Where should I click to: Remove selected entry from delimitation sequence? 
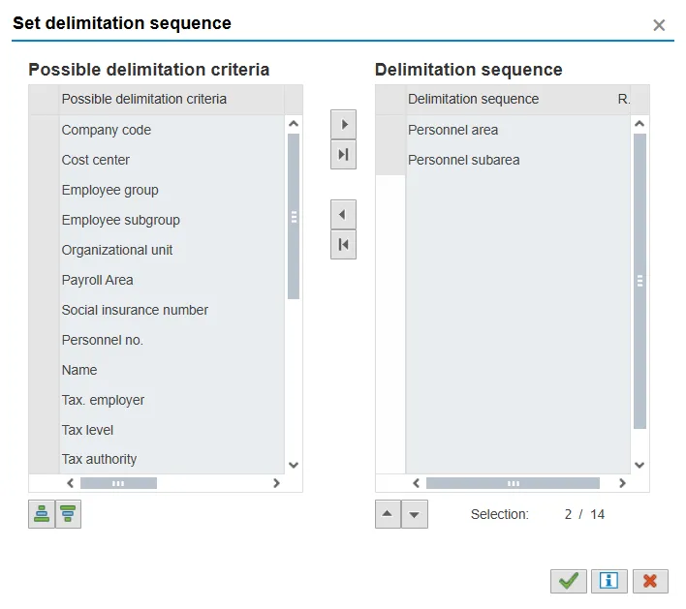click(343, 214)
